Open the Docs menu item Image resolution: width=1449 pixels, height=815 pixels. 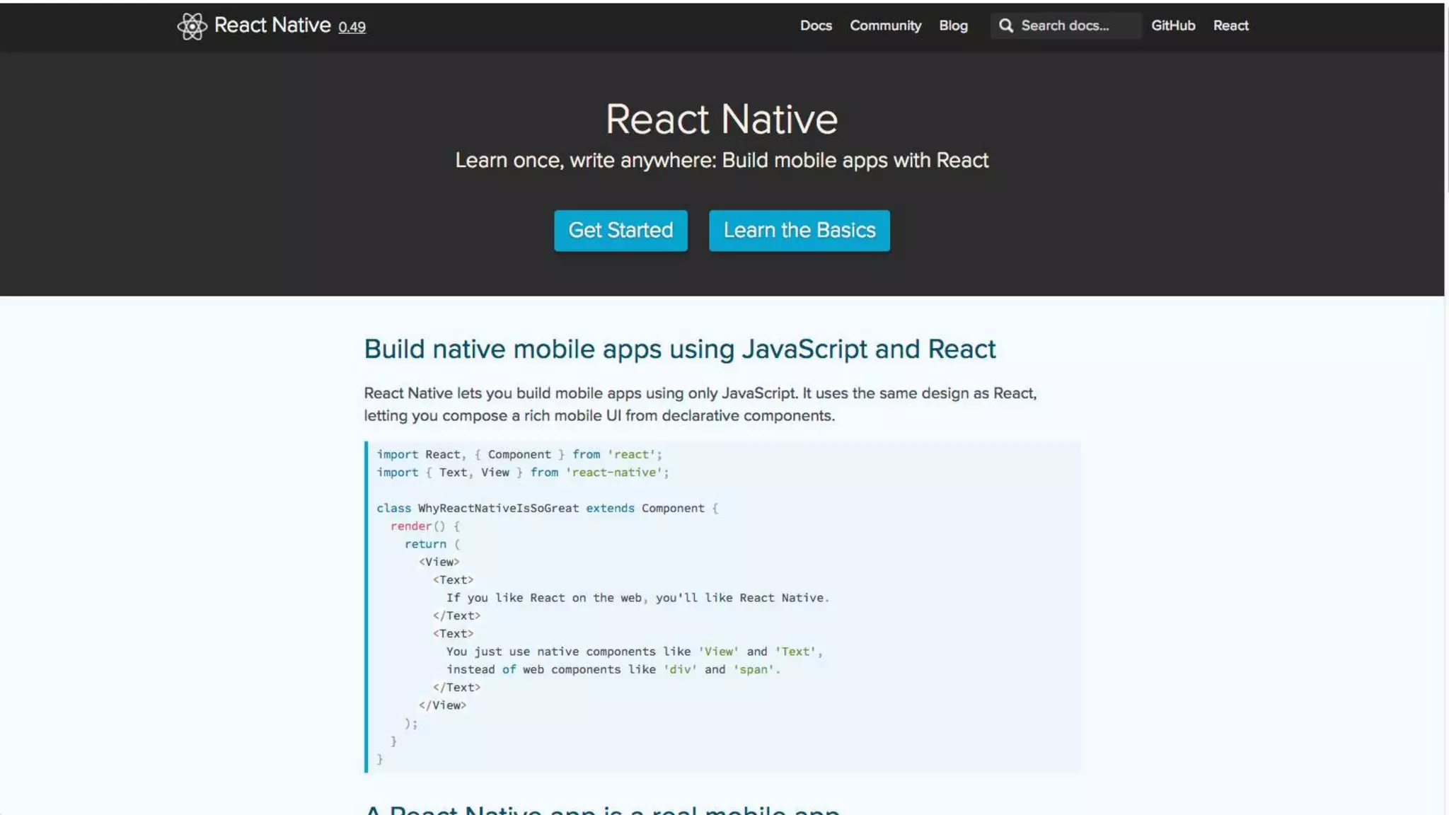pyautogui.click(x=816, y=25)
